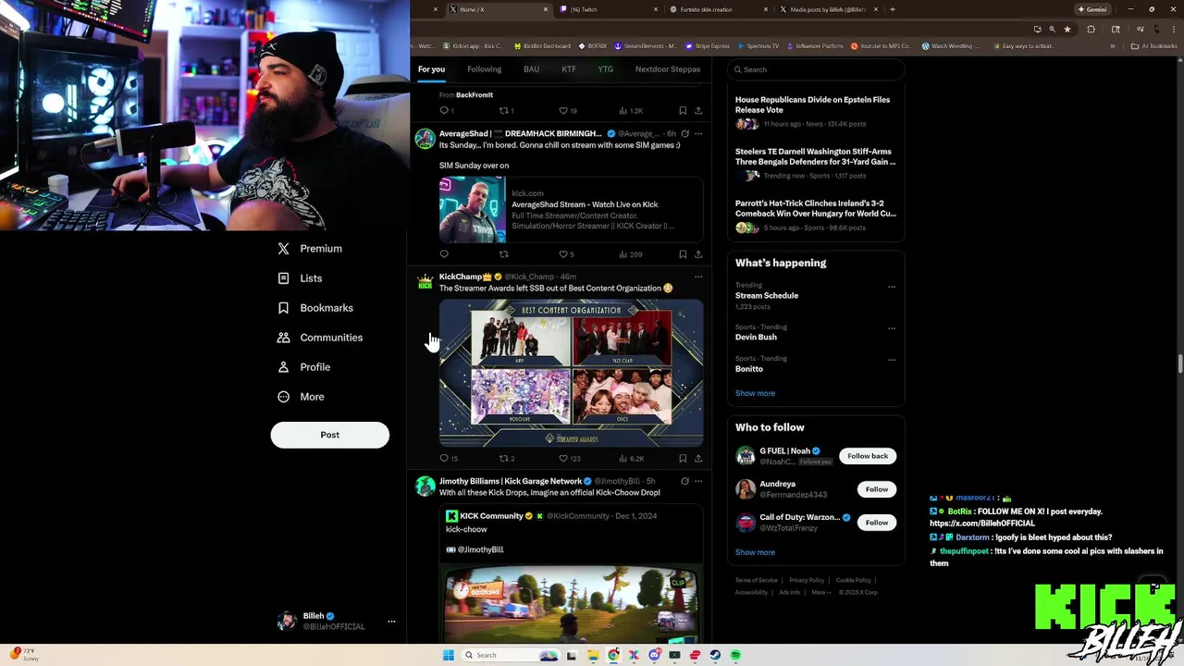Open Lists in the X sidebar
This screenshot has height=666, width=1184.
click(x=300, y=277)
